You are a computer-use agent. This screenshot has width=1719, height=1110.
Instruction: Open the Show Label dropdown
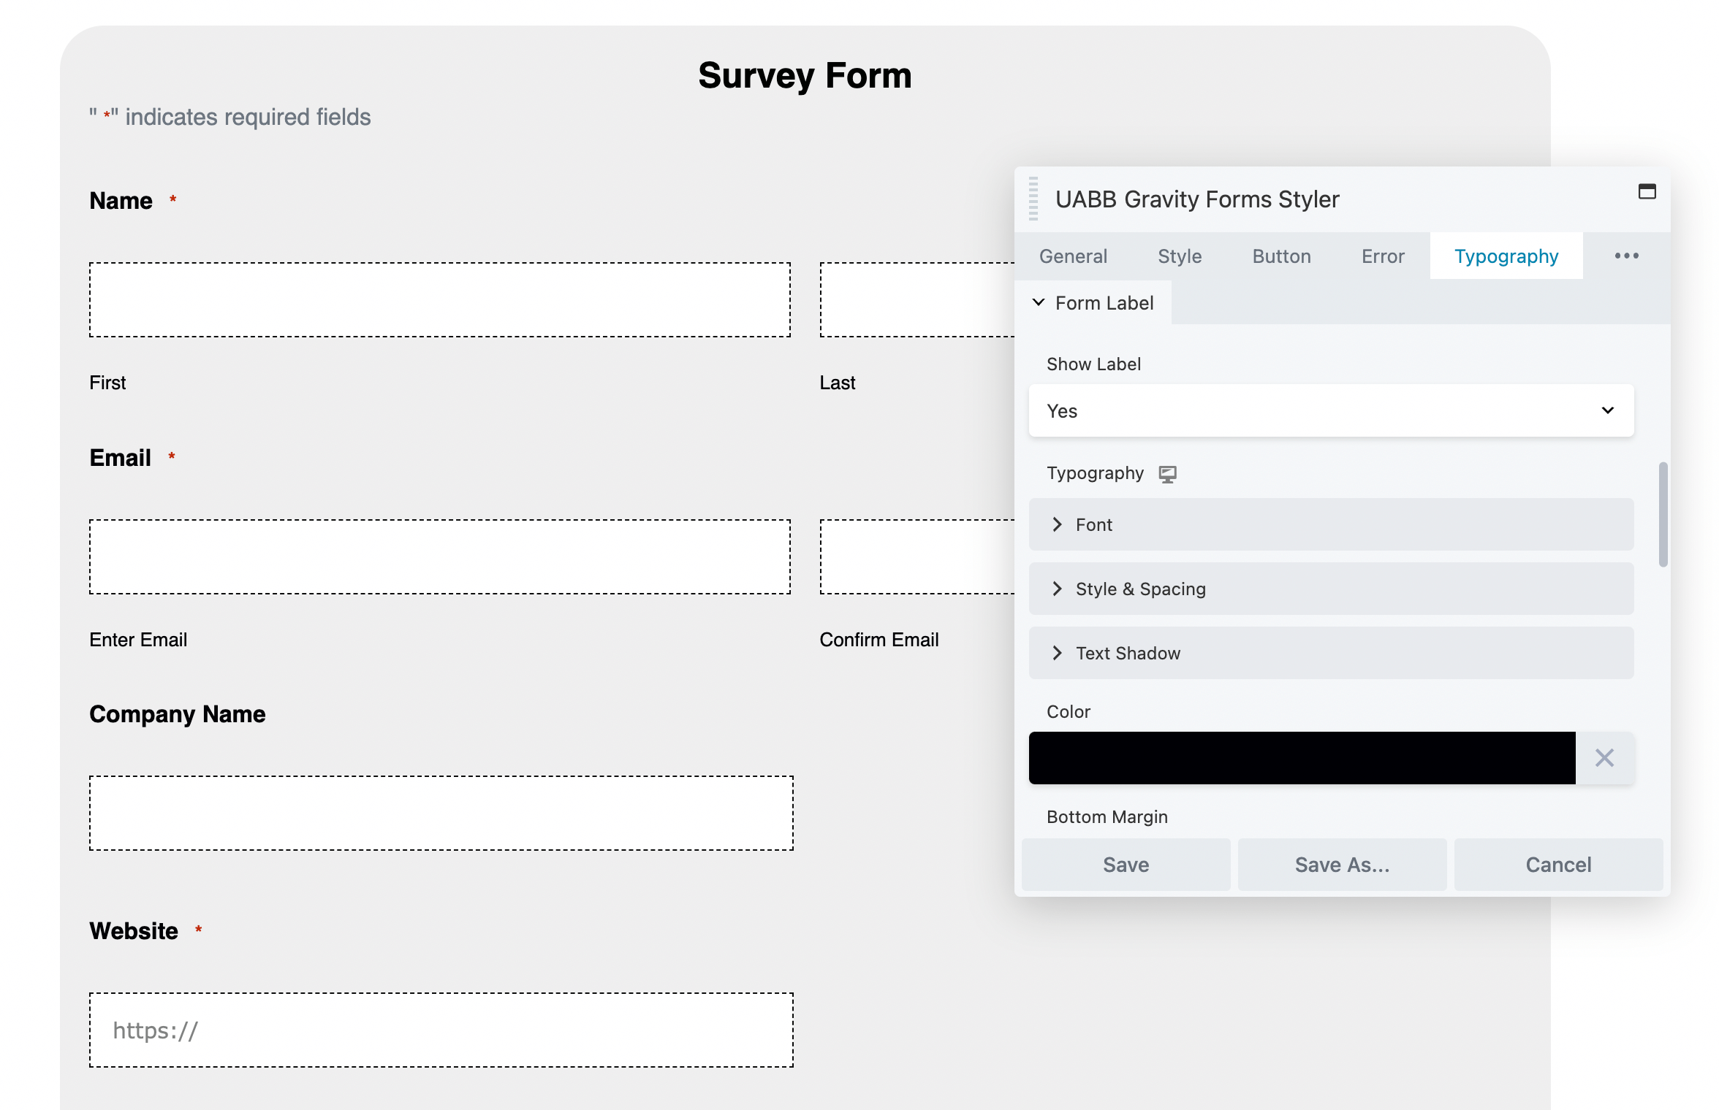point(1330,411)
